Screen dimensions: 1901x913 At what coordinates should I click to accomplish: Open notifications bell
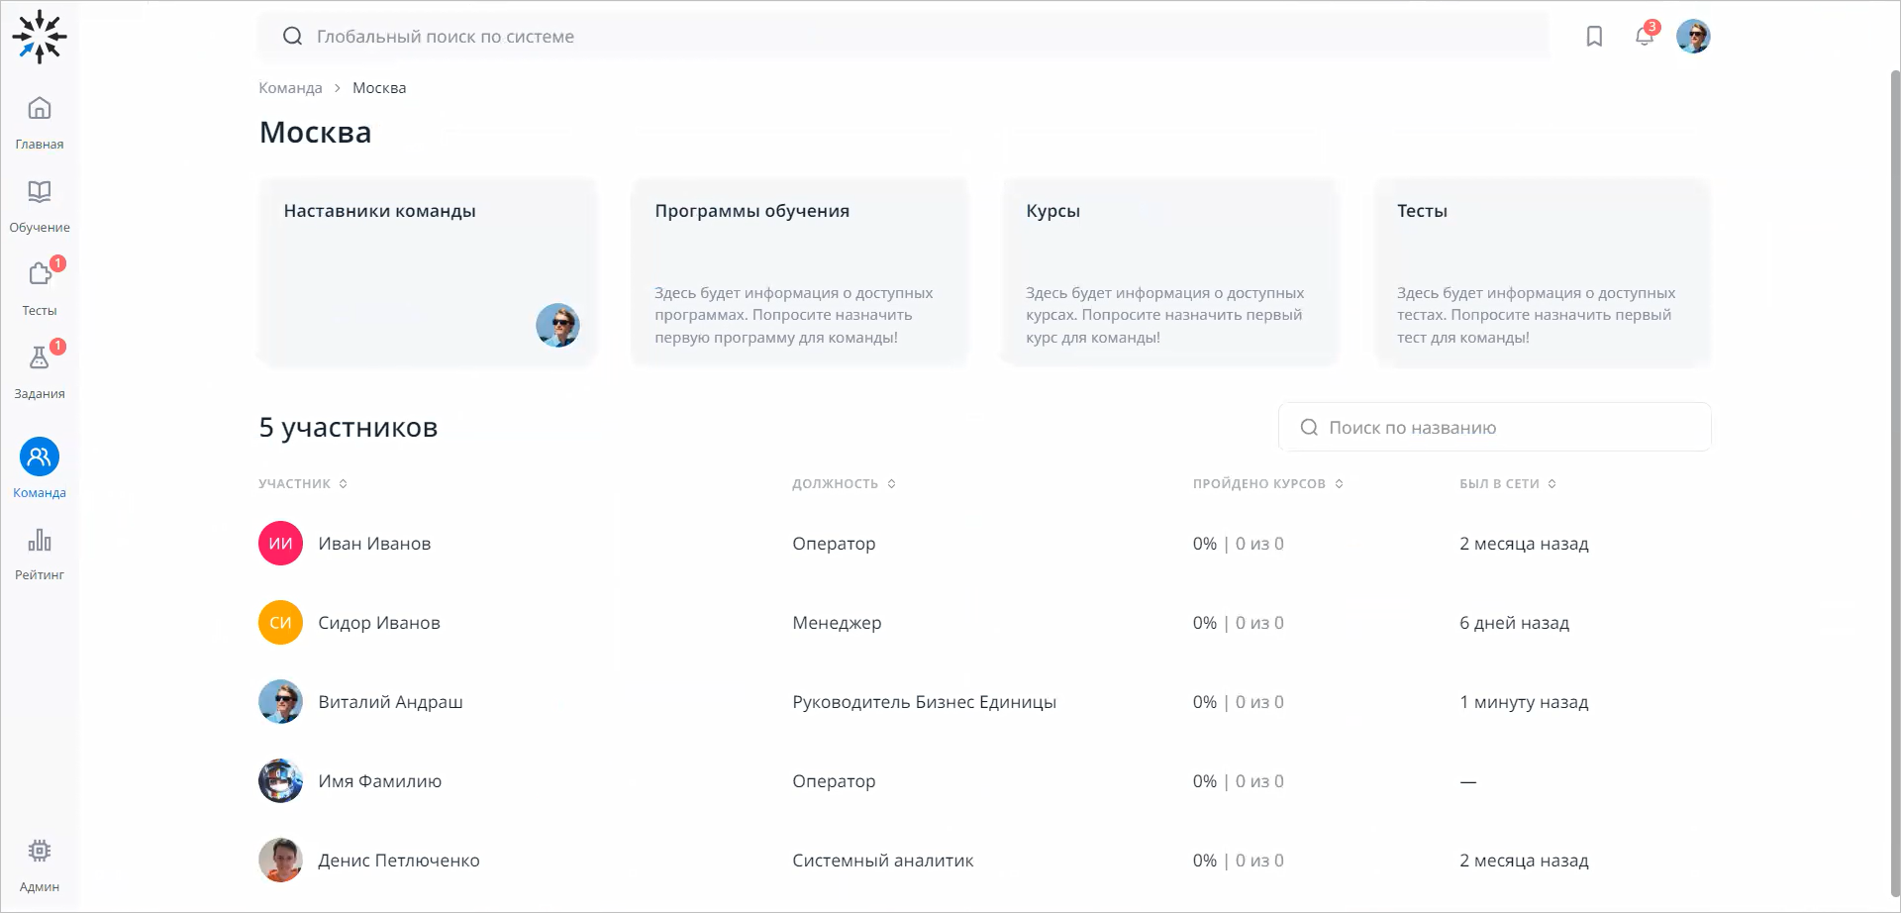click(1644, 37)
